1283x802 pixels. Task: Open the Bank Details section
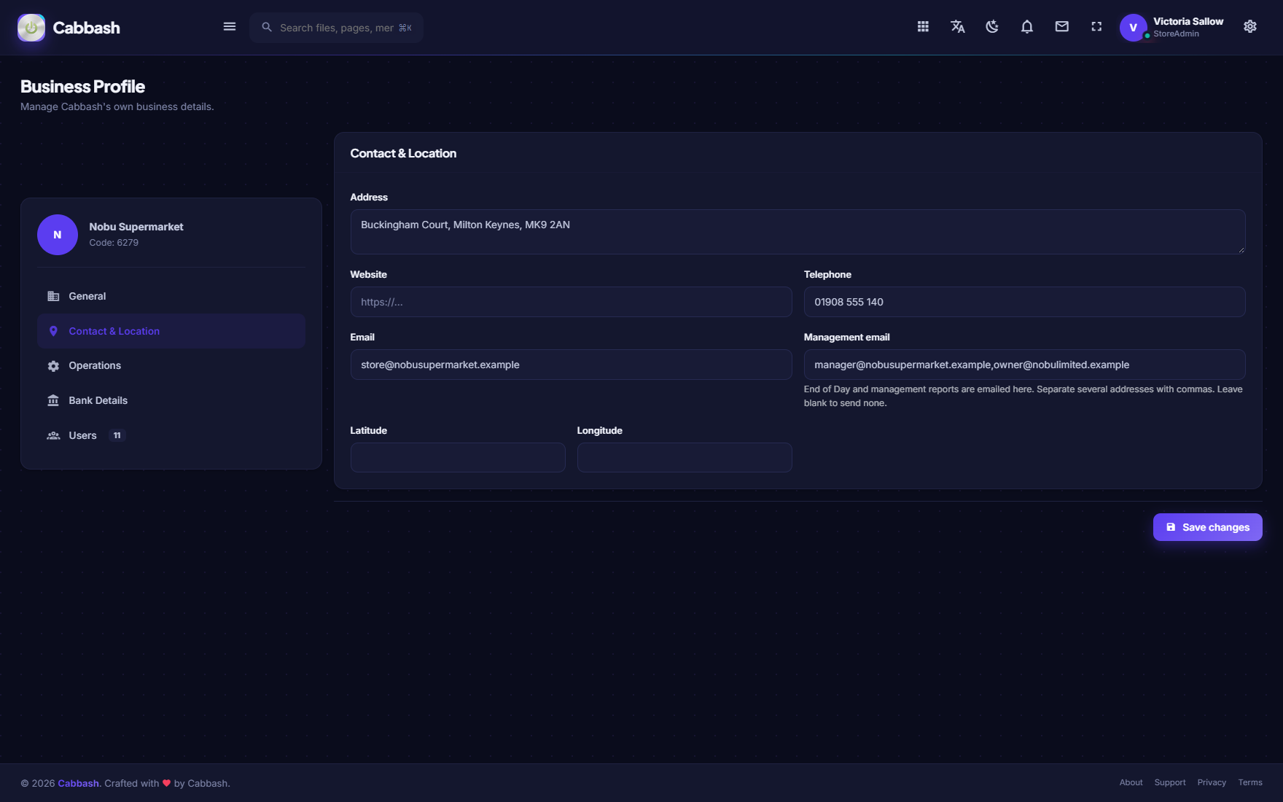(171, 400)
